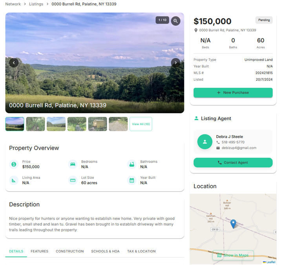Screen dimensions: 283x265
Task: Open the Features tab
Action: 39,251
